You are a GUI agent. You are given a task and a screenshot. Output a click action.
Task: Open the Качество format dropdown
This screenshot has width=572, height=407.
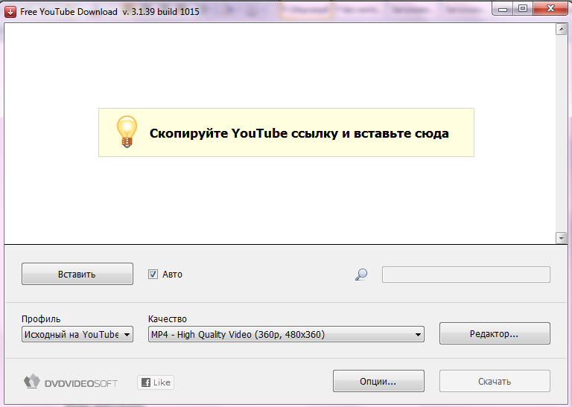point(286,334)
